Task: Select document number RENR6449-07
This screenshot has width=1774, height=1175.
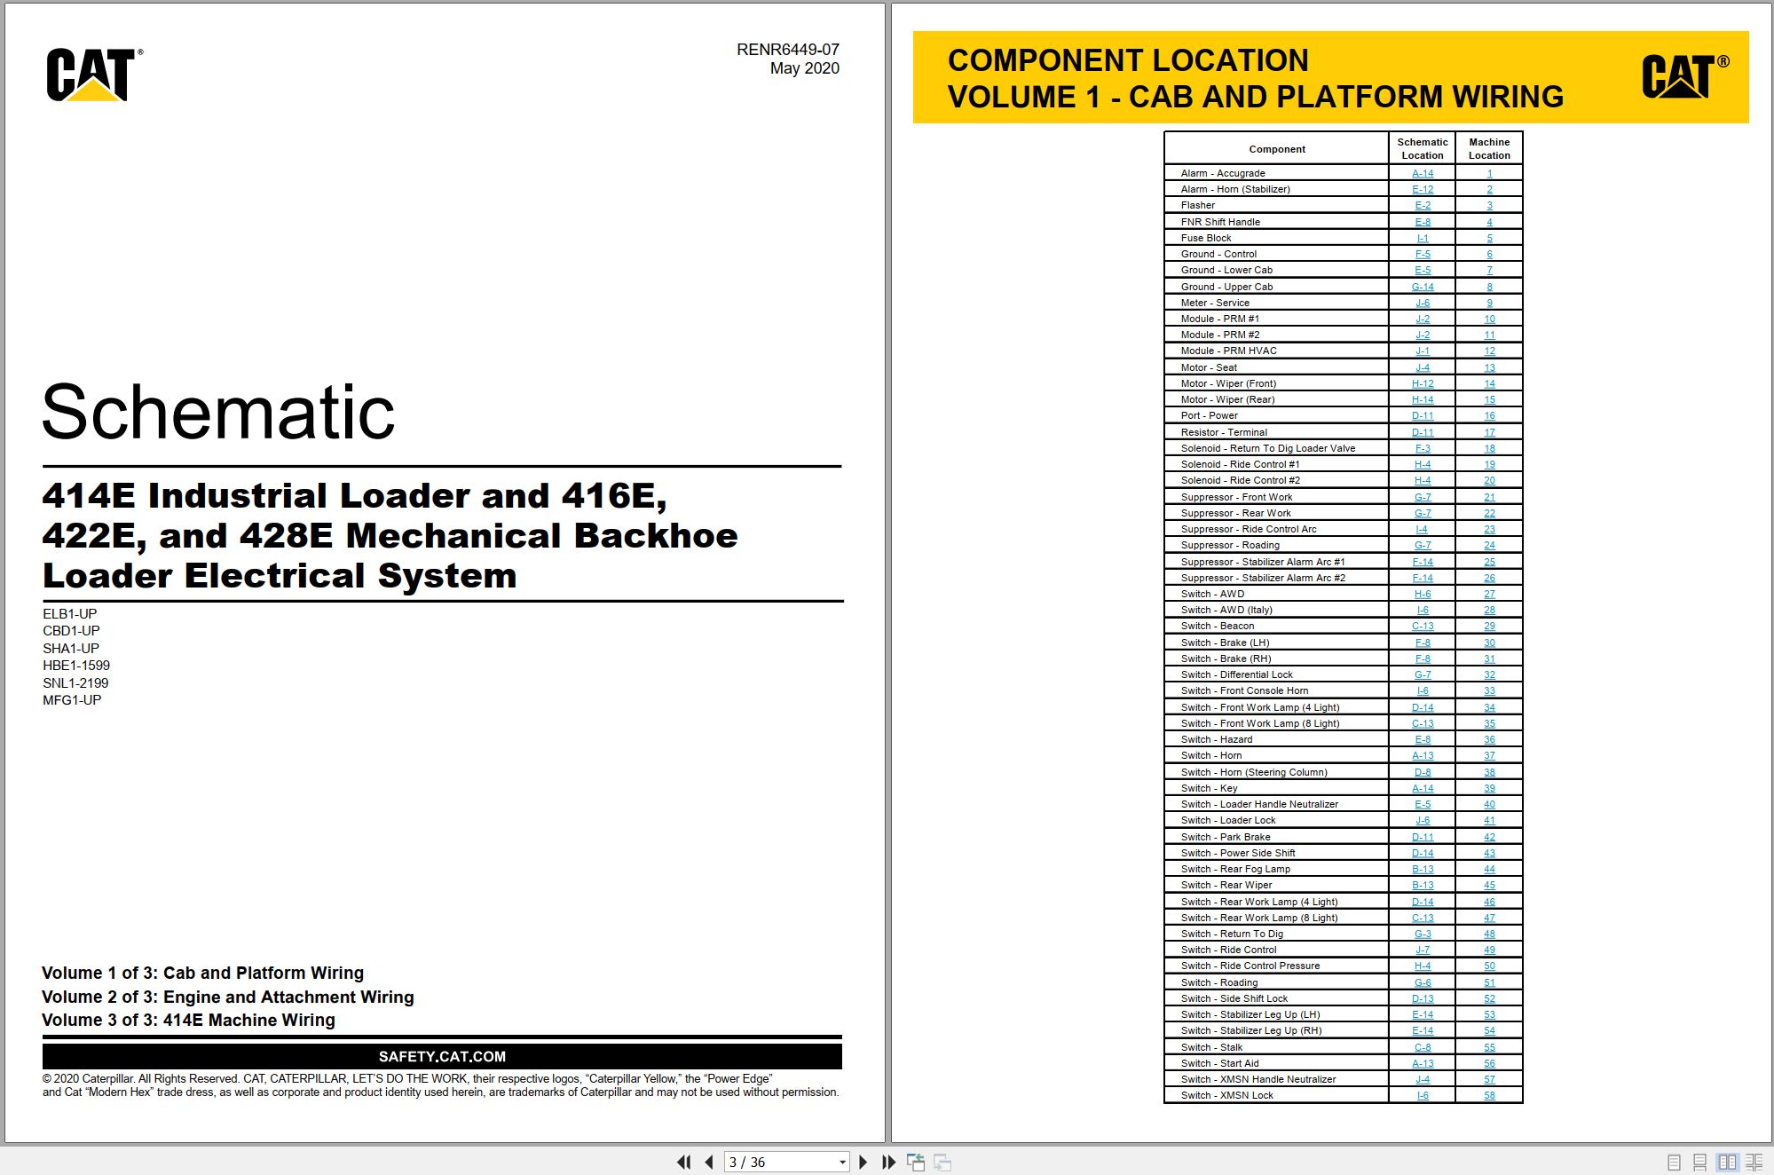Action: tap(787, 50)
